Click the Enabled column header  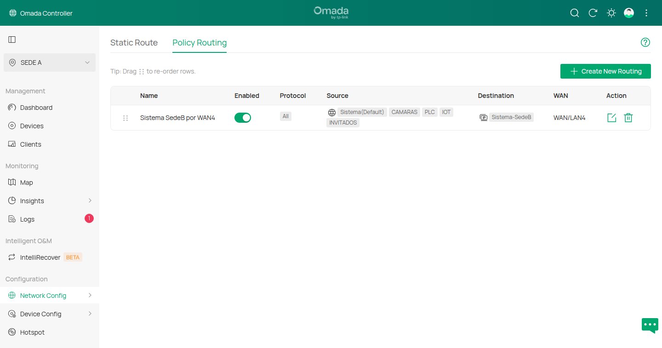(x=247, y=96)
